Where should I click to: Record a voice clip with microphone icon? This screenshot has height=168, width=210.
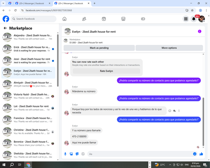coord(65,154)
